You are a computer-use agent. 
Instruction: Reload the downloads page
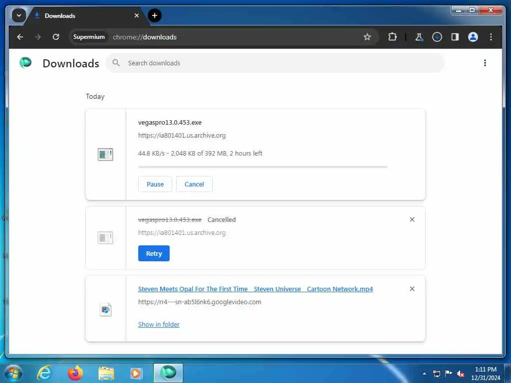(x=56, y=37)
